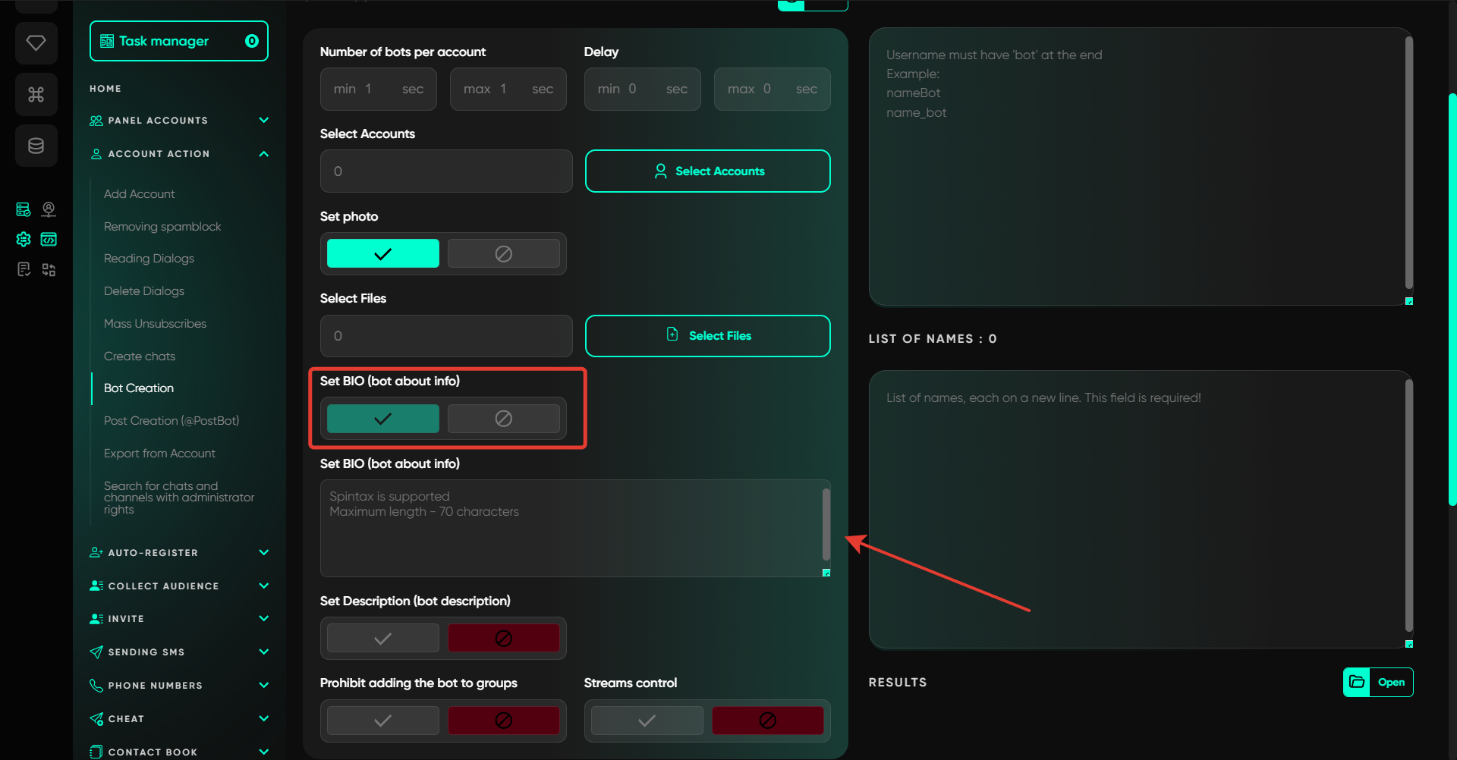The width and height of the screenshot is (1457, 760).
Task: Click the server checkmark icon in sidebar
Action: [24, 209]
